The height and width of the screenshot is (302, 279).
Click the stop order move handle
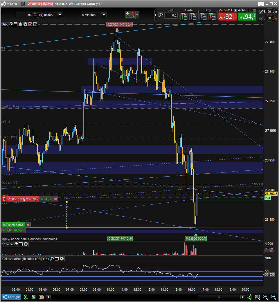pos(4,199)
